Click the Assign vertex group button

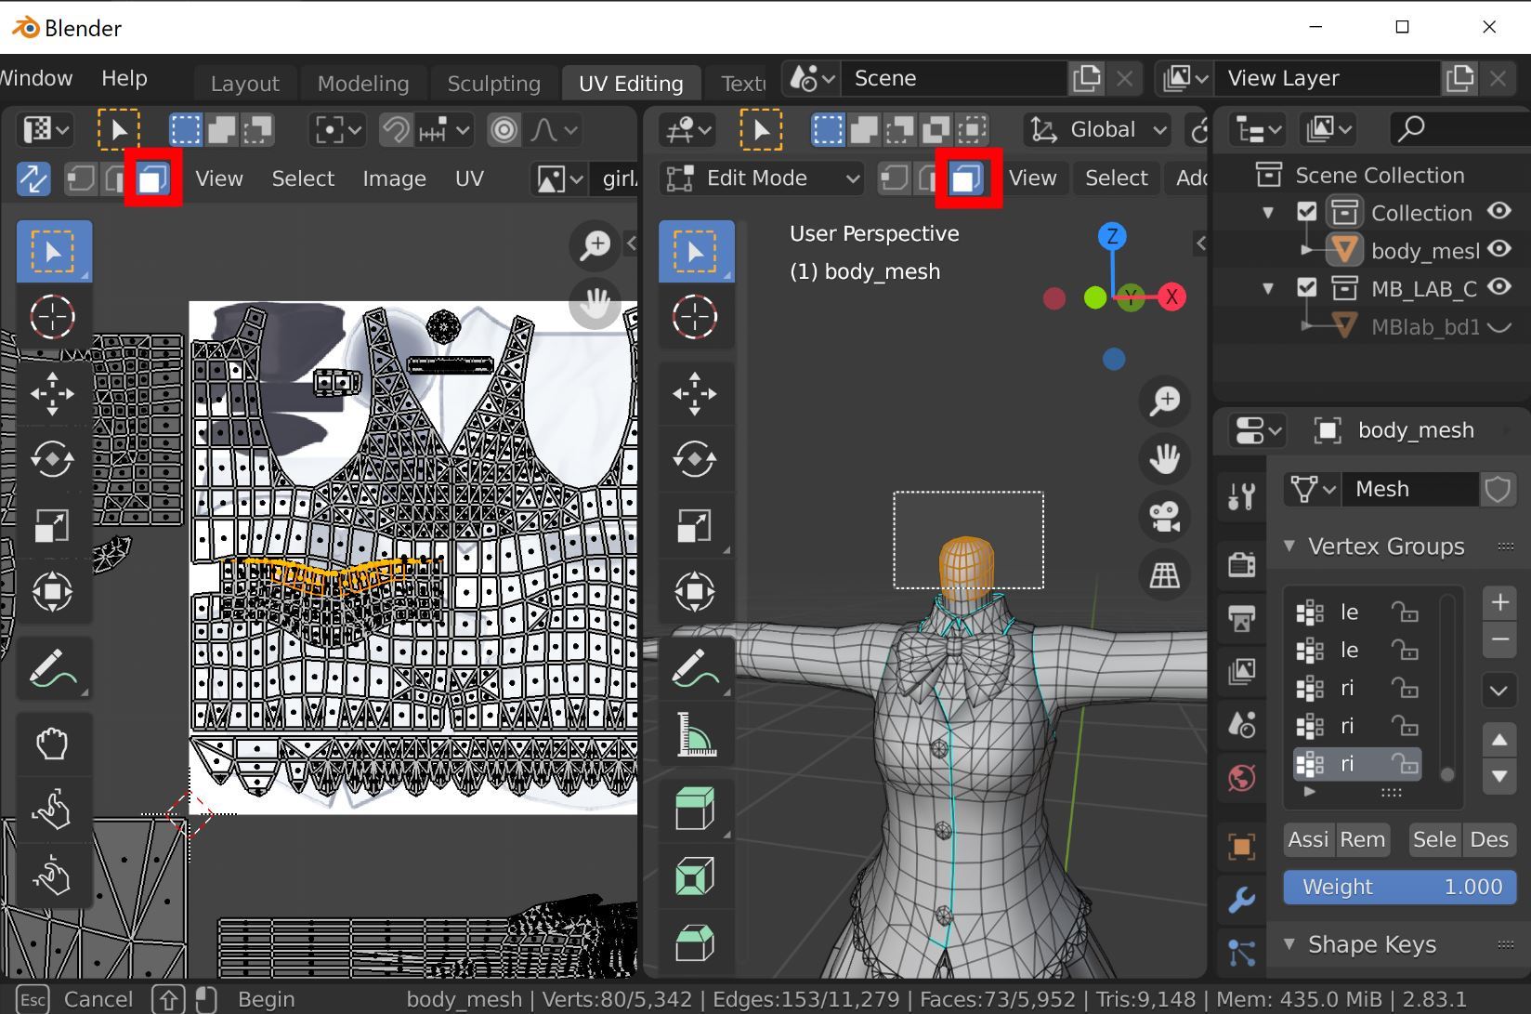tap(1308, 839)
